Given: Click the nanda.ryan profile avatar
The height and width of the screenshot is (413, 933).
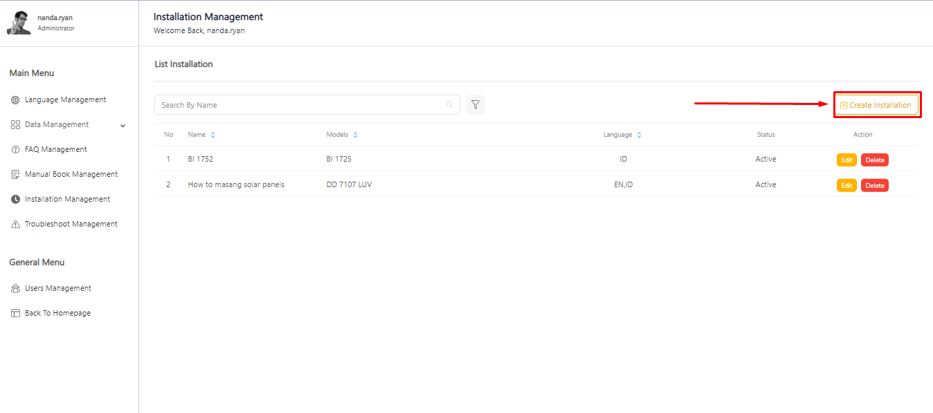Looking at the screenshot, I should pyautogui.click(x=19, y=23).
